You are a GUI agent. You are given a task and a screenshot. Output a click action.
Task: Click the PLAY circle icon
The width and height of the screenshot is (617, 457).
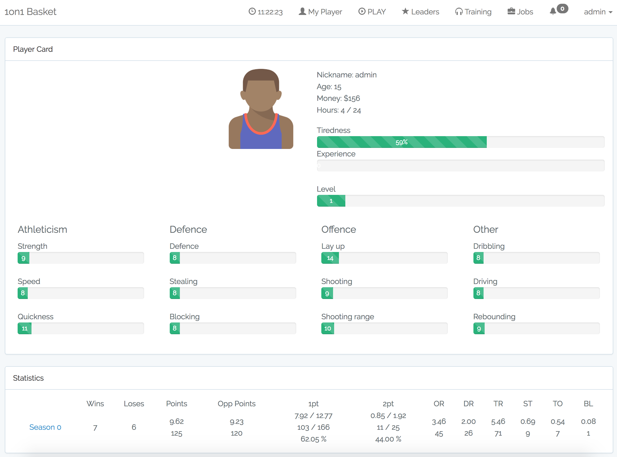(362, 11)
